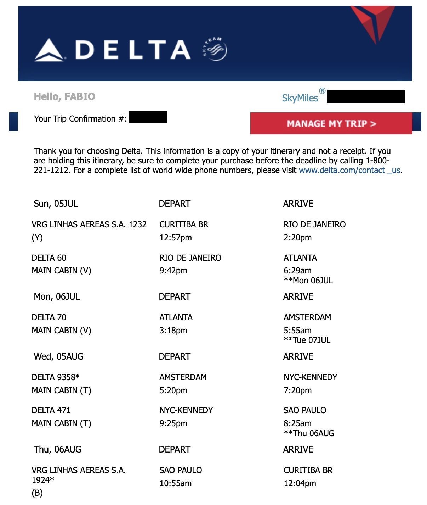Click the Wed, 05AUG date heading
Viewport: 427px width, 505px height.
coord(58,356)
